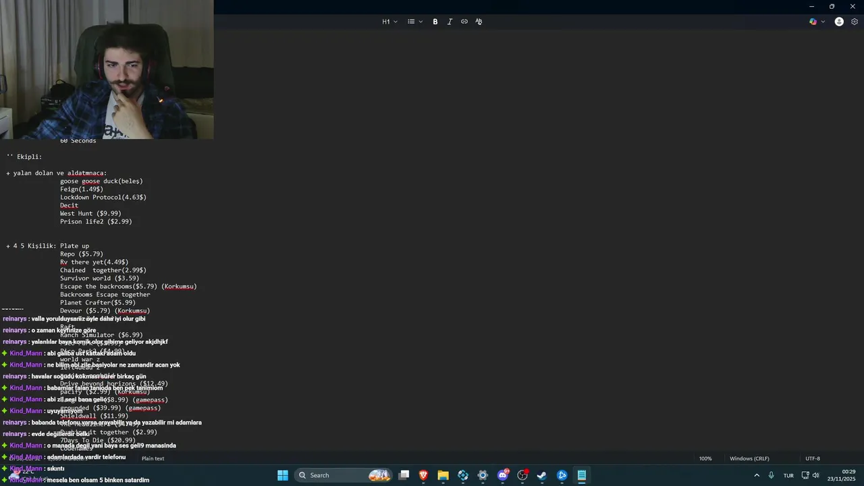Click the microphone tray icon

(x=772, y=475)
